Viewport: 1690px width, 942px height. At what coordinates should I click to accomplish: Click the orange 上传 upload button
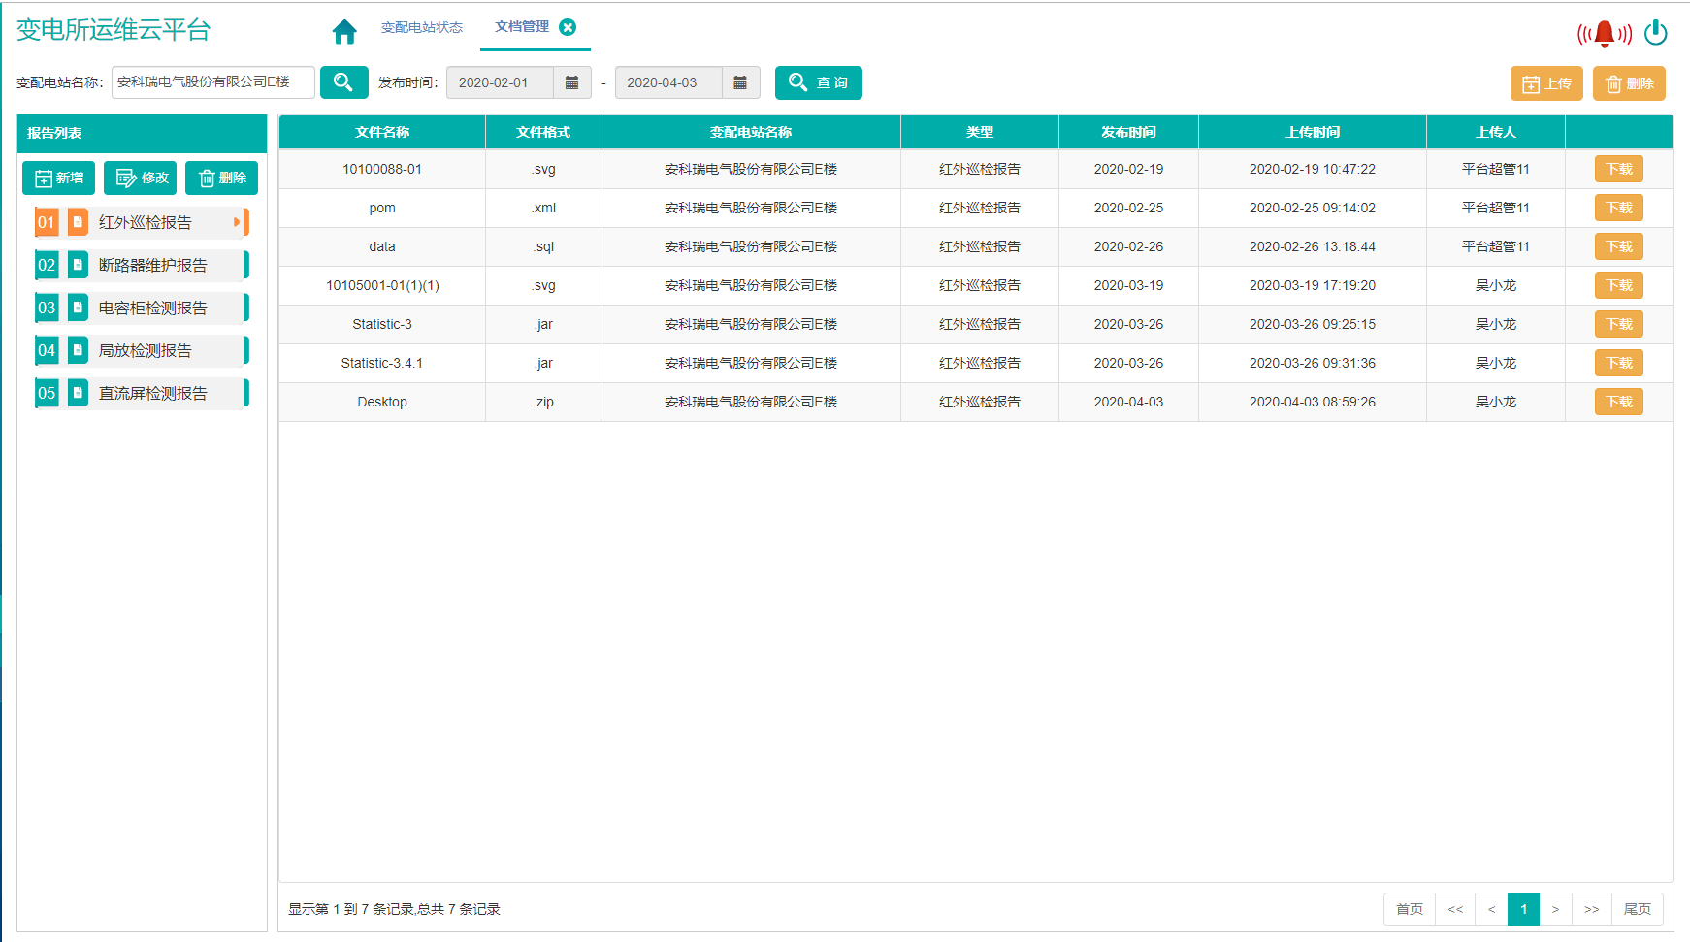click(x=1546, y=83)
